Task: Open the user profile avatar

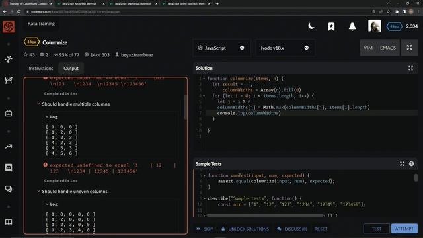Action: [375, 26]
